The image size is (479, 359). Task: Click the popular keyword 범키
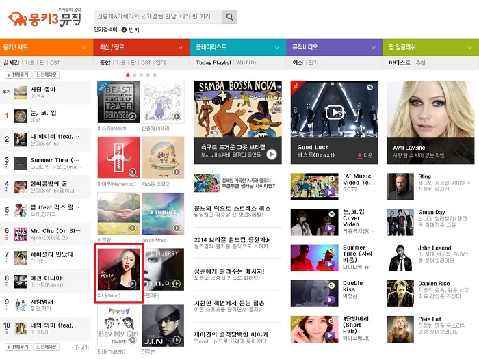pos(134,30)
